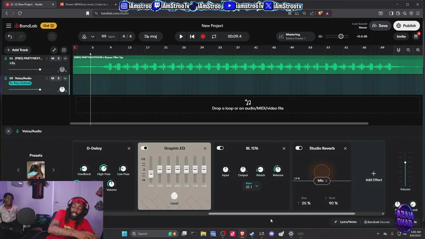Open track 02 three-dot menu
Image resolution: width=425 pixels, height=239 pixels.
[x=46, y=78]
